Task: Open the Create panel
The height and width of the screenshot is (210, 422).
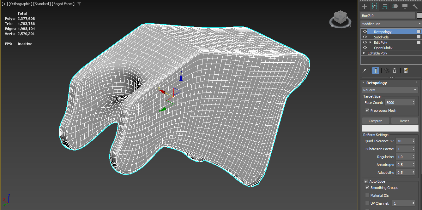Action: coord(365,6)
